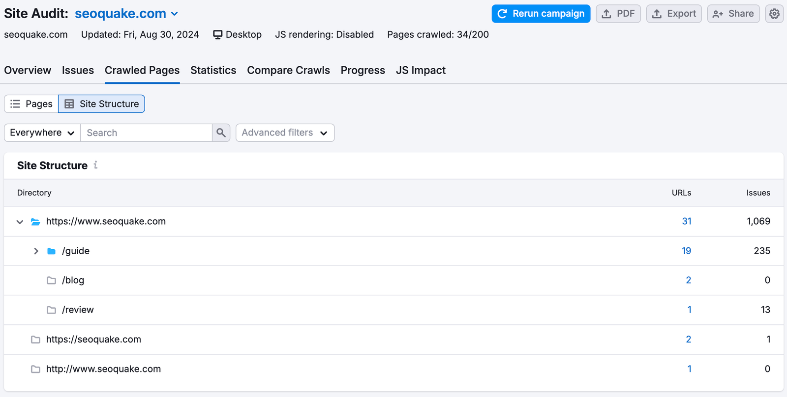Click the open folder icon for https://www.seoquake.com
This screenshot has width=787, height=397.
click(35, 222)
